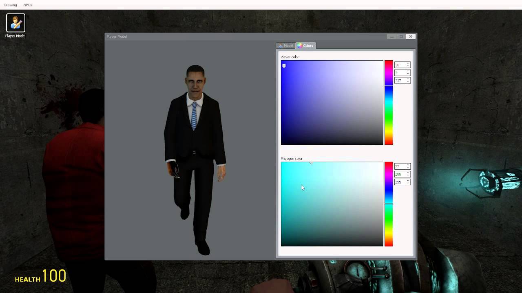Click the Player color picker handle
The height and width of the screenshot is (293, 522).
click(x=284, y=66)
